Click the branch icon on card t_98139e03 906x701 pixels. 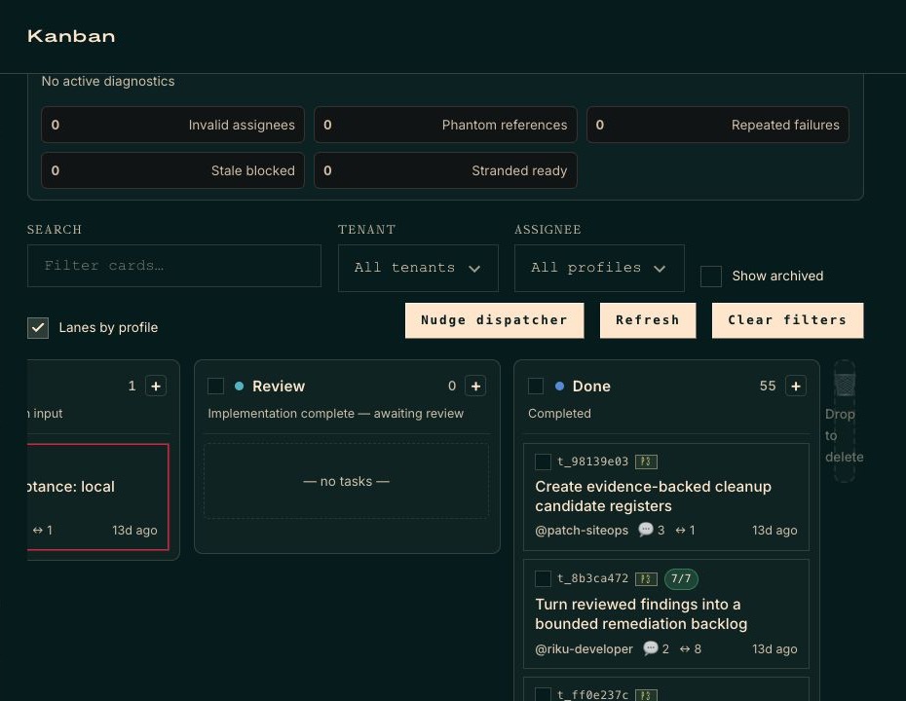click(x=646, y=461)
